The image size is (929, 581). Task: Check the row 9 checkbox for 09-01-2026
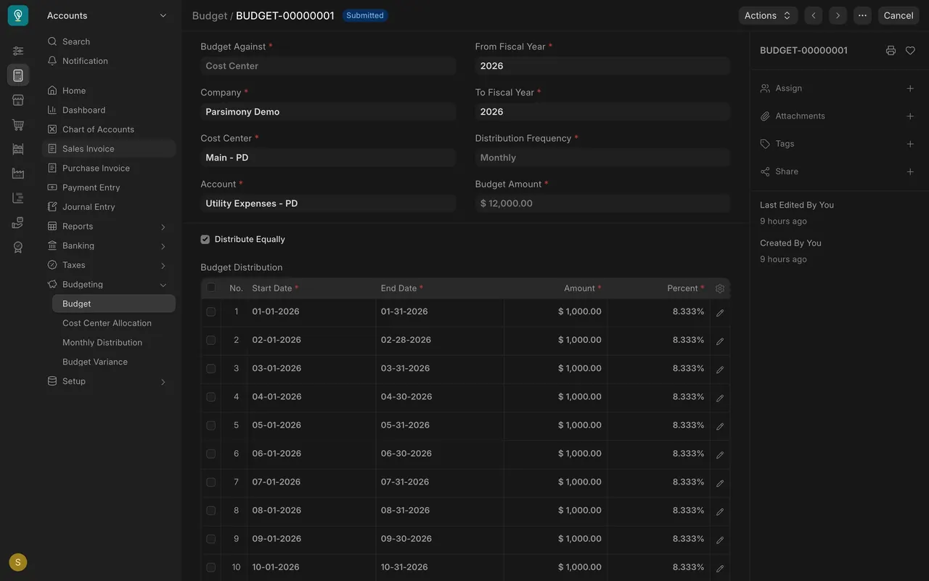pos(211,539)
